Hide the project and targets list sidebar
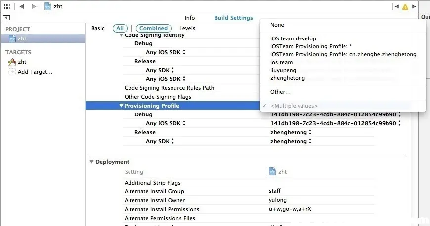430x226 pixels. (6, 18)
